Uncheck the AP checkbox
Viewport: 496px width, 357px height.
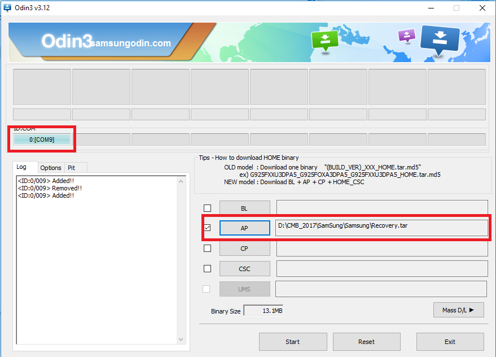tap(207, 228)
